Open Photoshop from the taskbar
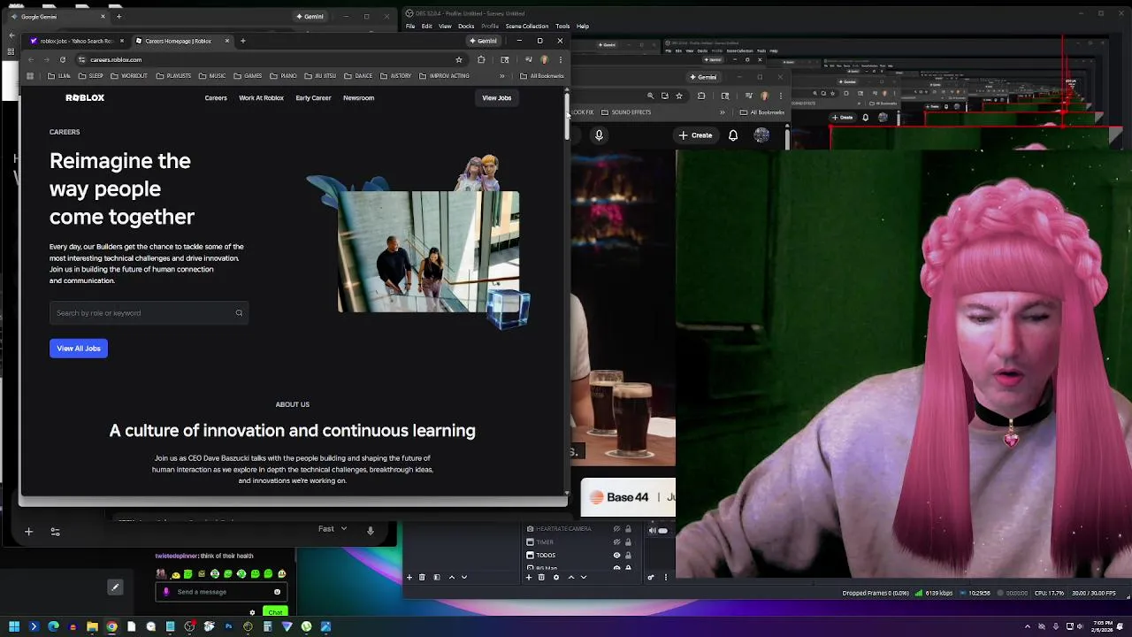 (228, 626)
